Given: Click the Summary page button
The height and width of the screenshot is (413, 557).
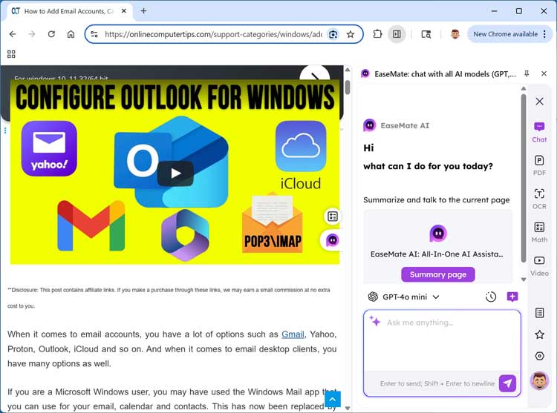Looking at the screenshot, I should click(438, 275).
